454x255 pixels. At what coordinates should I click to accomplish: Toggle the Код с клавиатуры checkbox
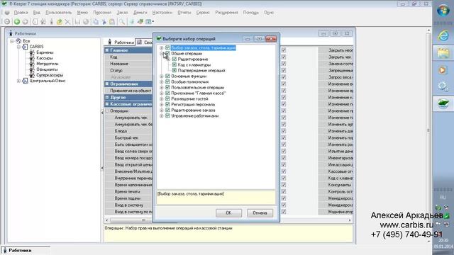(x=175, y=64)
